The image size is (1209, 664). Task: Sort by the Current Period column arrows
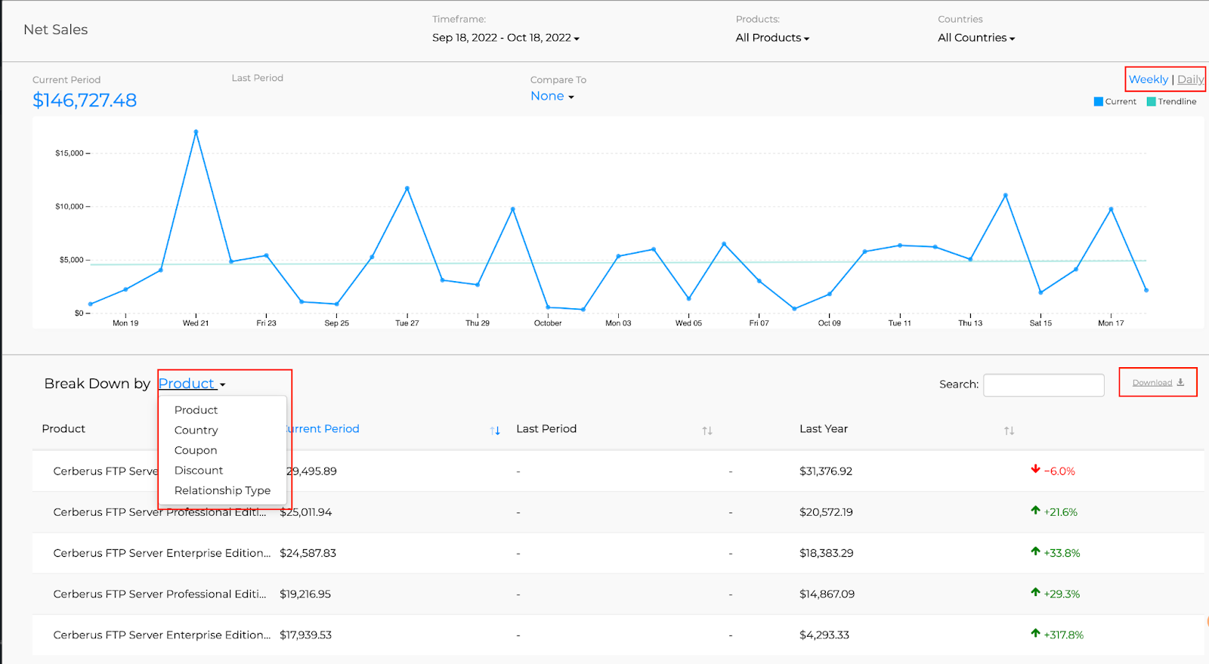(x=495, y=431)
